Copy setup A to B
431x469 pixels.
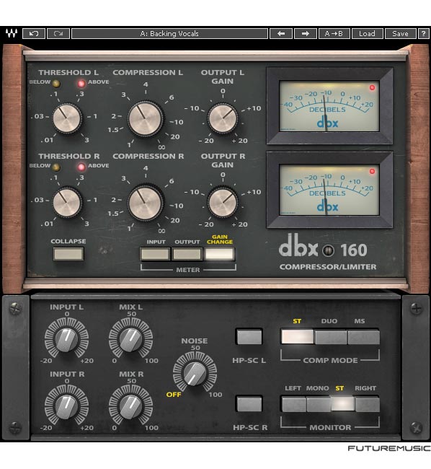click(x=334, y=33)
